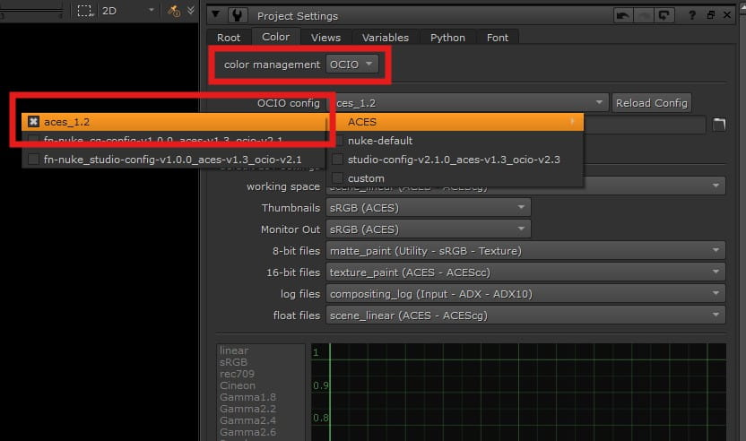This screenshot has height=441, width=746.
Task: Click the revert icon in panel header
Action: (x=664, y=16)
